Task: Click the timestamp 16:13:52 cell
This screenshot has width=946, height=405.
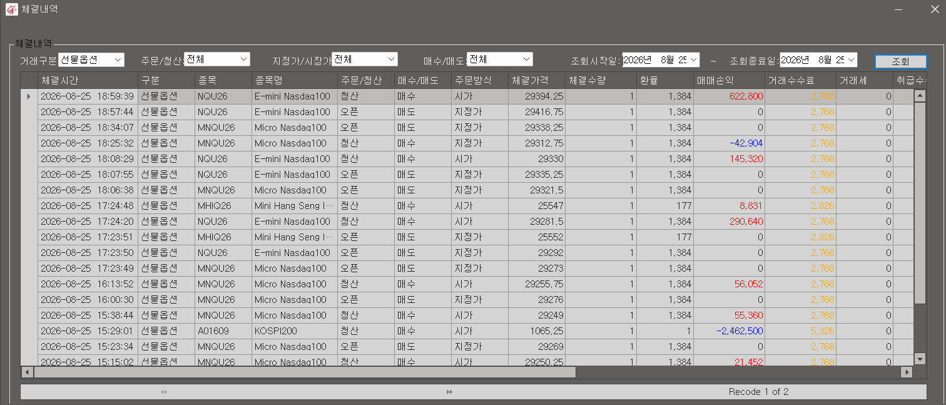Action: click(x=88, y=284)
